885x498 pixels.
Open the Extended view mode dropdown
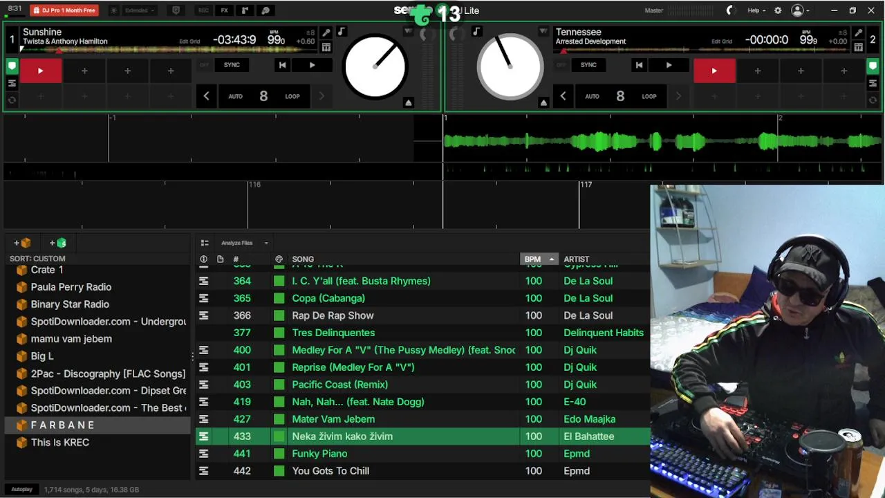[x=140, y=10]
